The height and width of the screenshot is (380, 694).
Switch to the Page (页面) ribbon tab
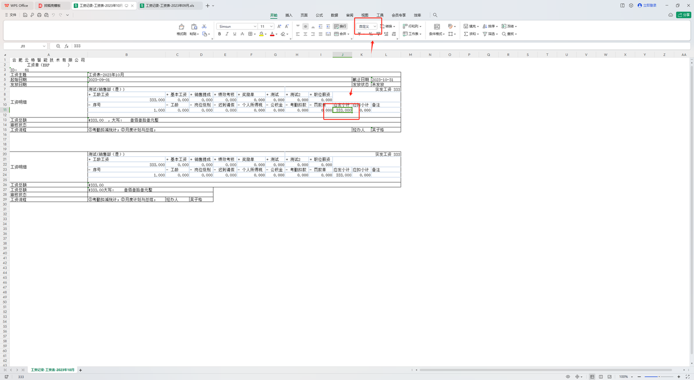coord(304,15)
